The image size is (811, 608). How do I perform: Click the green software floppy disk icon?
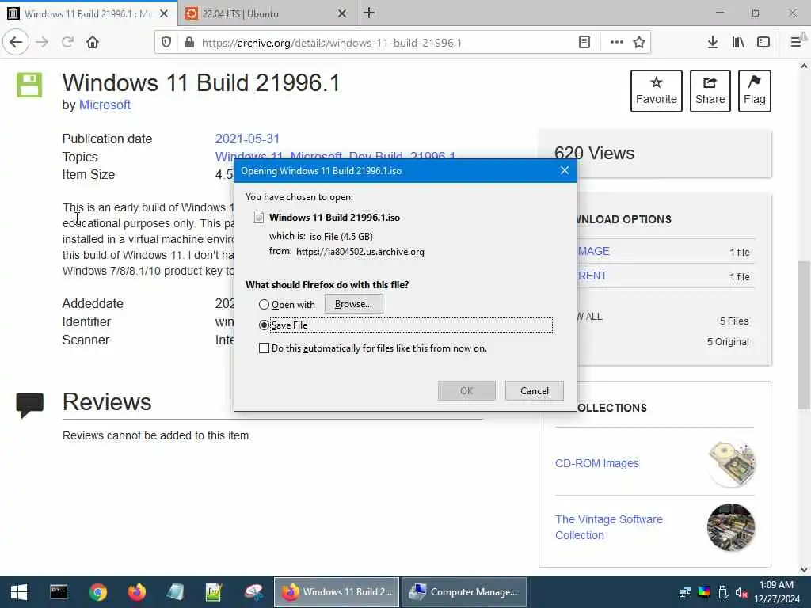pyautogui.click(x=29, y=85)
